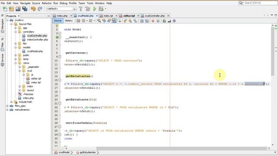Click the search magnifier icon at top right
The height and width of the screenshot is (156, 278).
[x=241, y=3]
